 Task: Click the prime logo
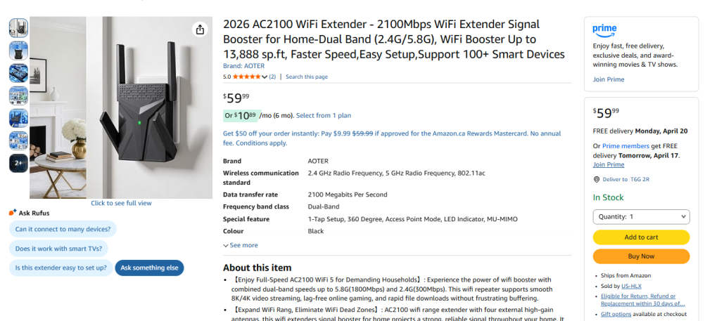(x=604, y=30)
